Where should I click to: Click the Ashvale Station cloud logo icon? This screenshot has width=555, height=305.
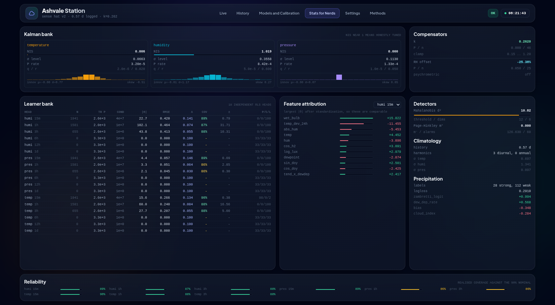click(32, 13)
